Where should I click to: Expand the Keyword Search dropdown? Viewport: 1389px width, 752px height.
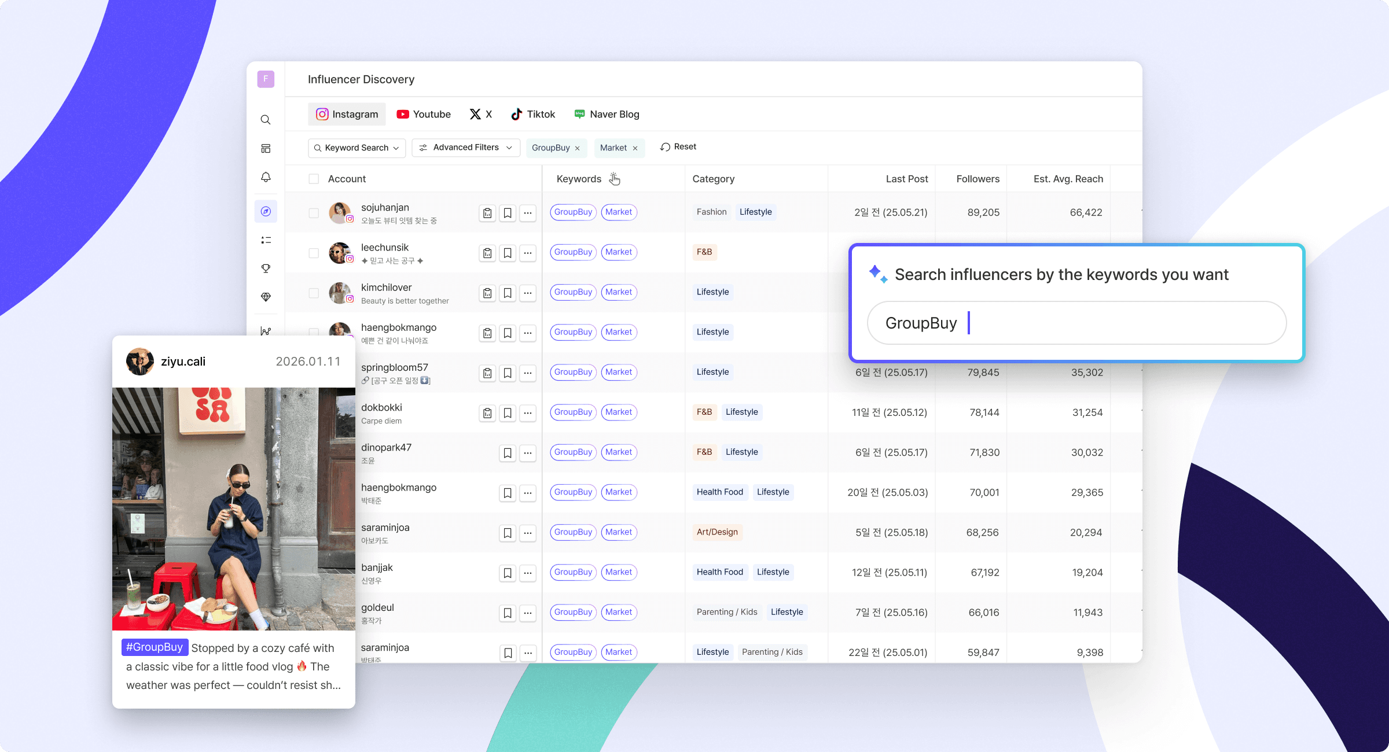pyautogui.click(x=357, y=148)
